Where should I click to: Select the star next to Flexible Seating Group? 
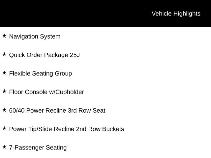4,73
